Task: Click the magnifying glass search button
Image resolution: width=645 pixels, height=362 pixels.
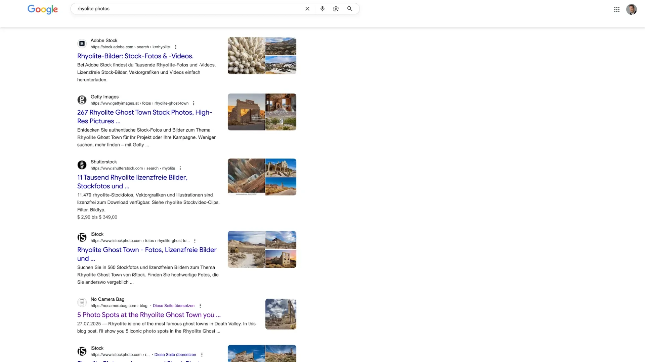Action: coord(350,9)
